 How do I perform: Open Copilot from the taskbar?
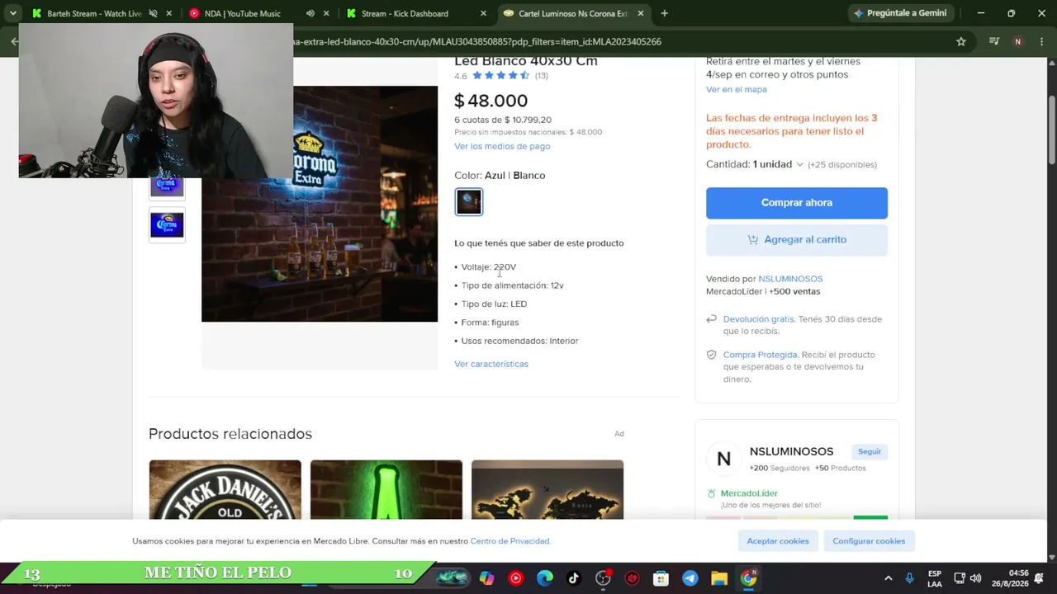[x=487, y=578]
